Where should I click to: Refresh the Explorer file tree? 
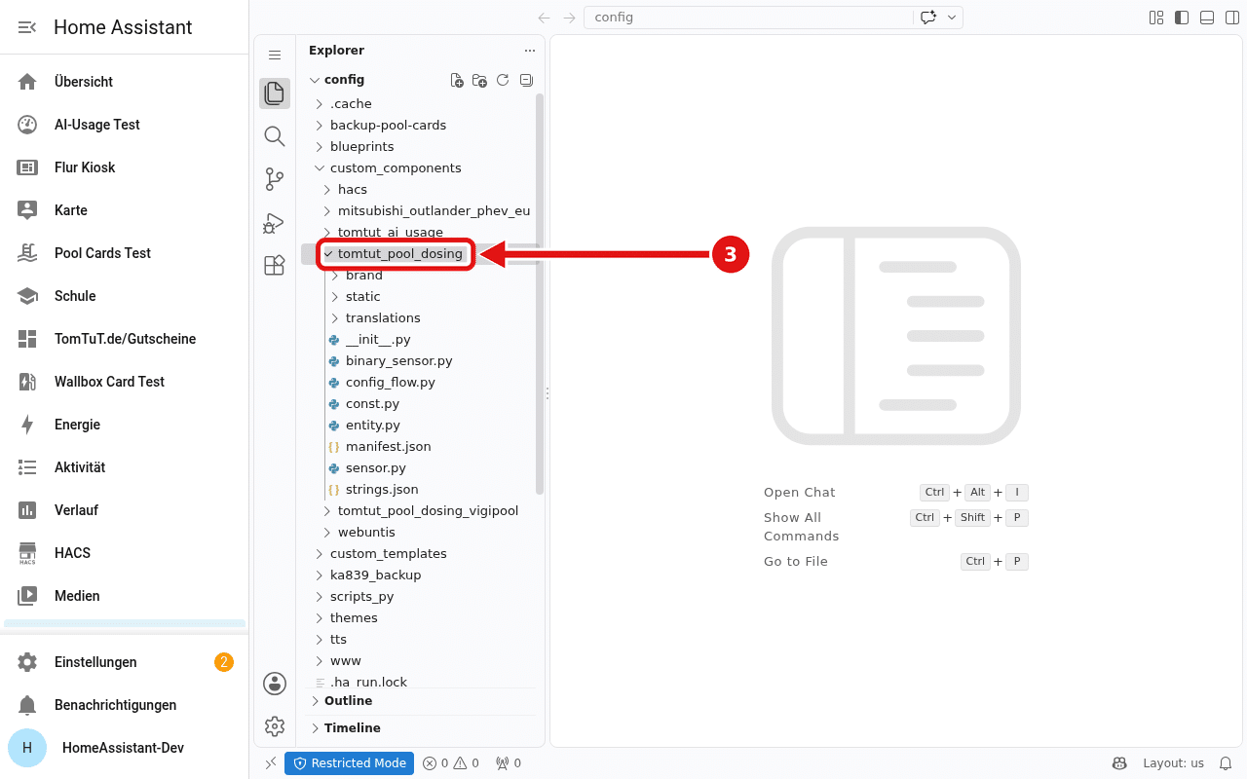pyautogui.click(x=503, y=80)
